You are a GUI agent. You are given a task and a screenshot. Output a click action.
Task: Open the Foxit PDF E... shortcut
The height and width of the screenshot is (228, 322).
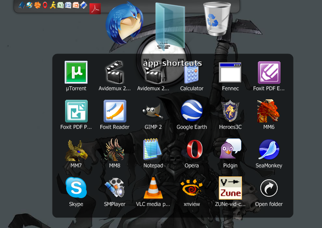pyautogui.click(x=269, y=72)
